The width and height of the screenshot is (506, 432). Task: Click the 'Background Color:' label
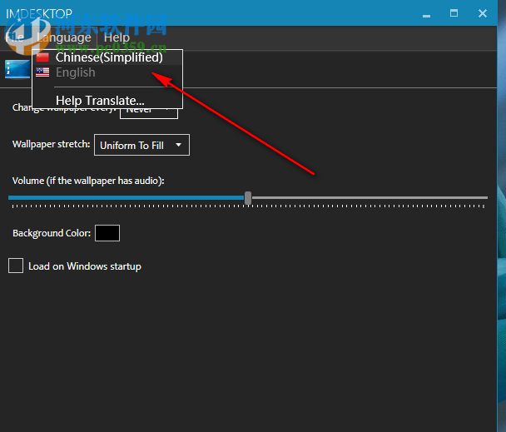pos(52,233)
